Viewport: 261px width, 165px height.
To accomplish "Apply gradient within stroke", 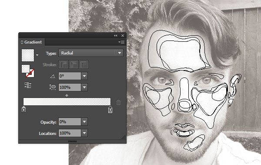I will 64,64.
